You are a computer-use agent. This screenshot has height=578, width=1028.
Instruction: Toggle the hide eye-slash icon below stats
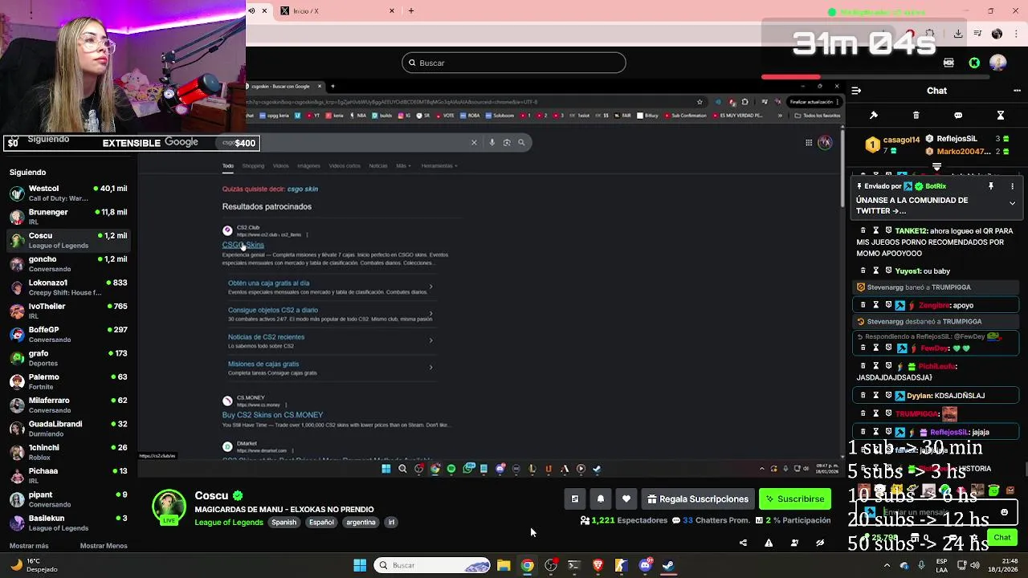point(820,543)
